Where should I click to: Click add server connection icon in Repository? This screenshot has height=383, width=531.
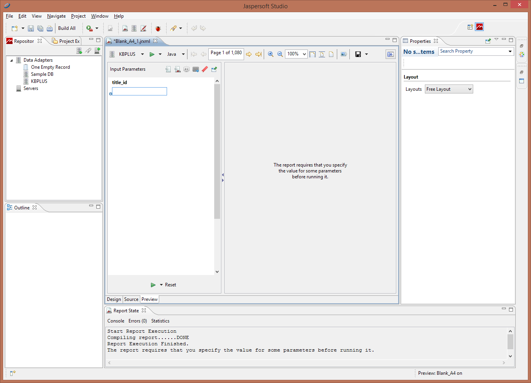(97, 51)
